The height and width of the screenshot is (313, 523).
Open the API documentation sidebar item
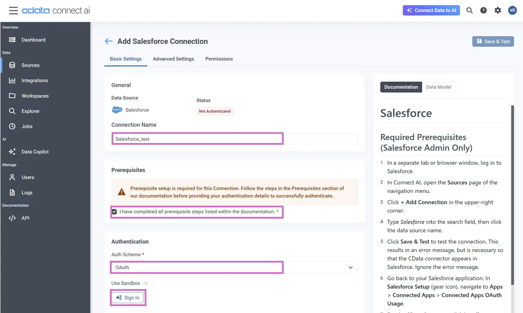pyautogui.click(x=25, y=218)
